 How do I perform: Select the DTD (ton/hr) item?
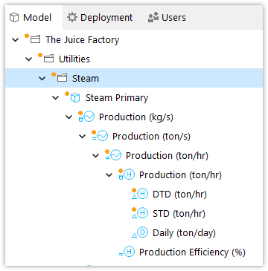click(x=179, y=195)
